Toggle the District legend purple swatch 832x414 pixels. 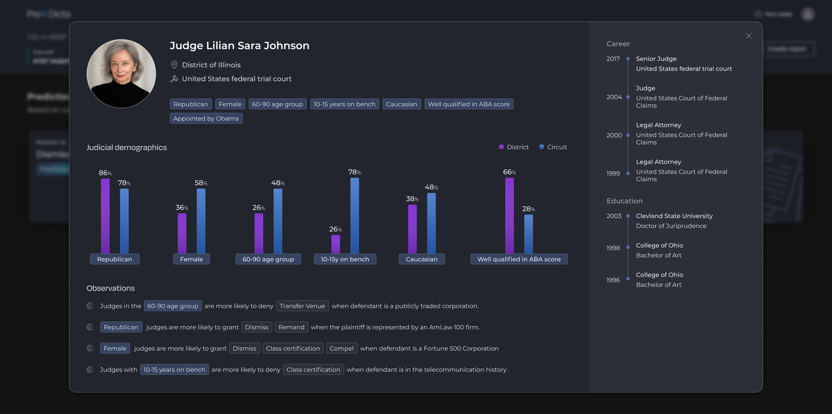coord(501,147)
